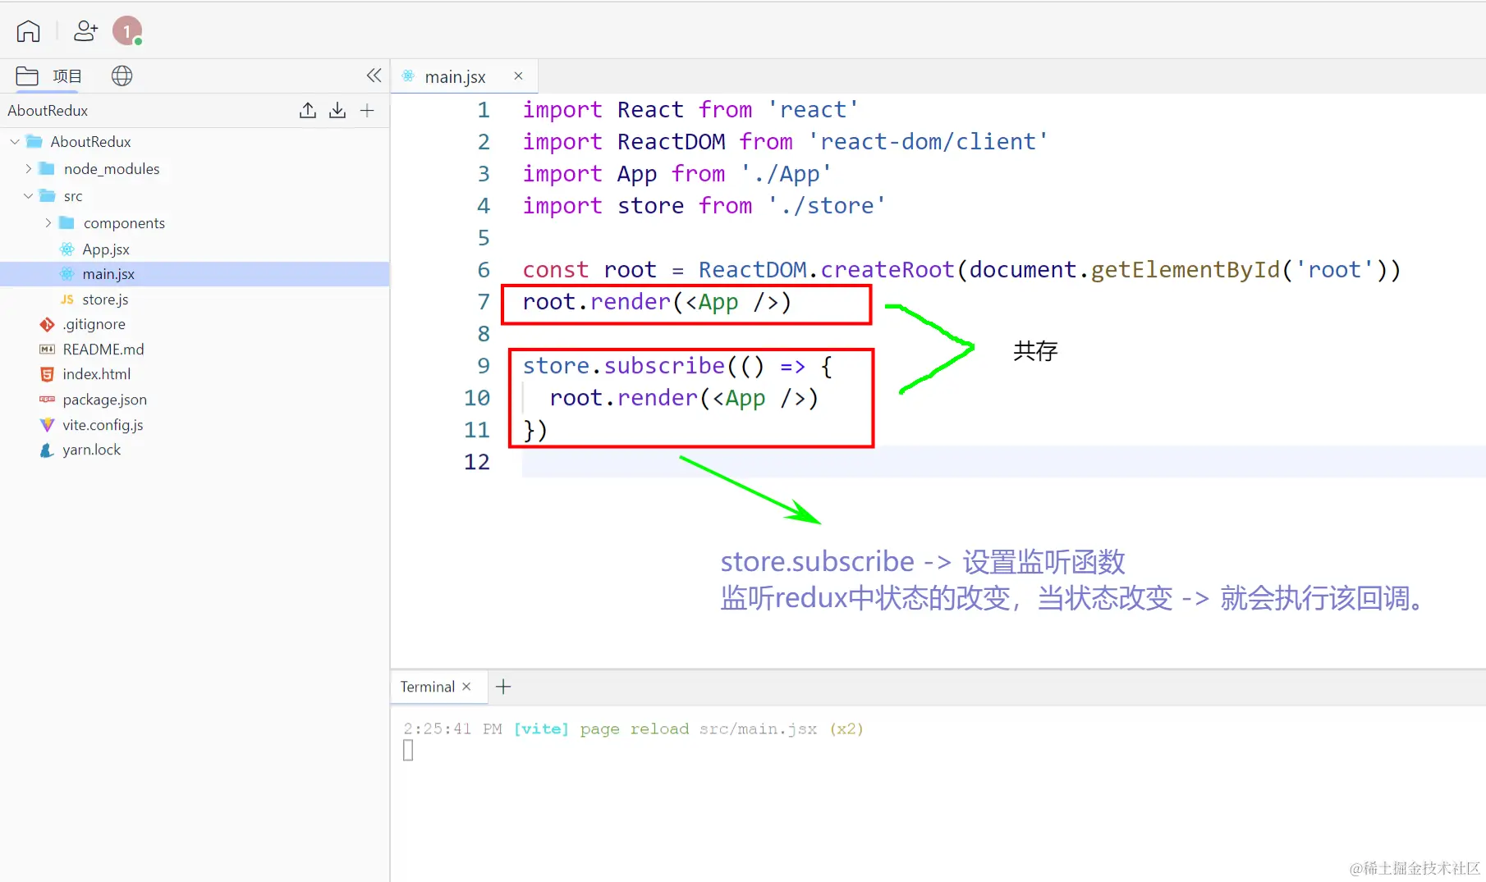Add a new terminal with plus

point(503,687)
